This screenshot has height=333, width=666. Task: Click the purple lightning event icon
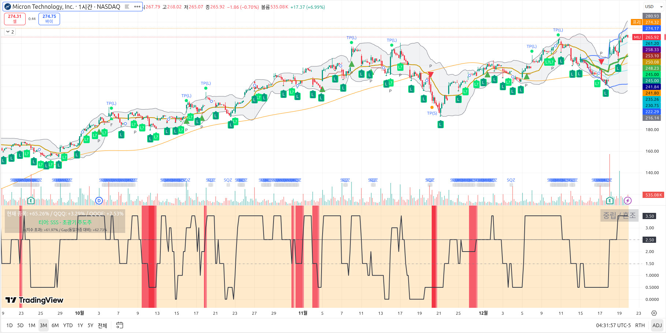pos(628,200)
